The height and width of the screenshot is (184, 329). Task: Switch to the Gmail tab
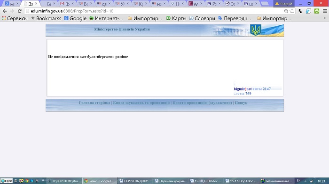(67, 4)
